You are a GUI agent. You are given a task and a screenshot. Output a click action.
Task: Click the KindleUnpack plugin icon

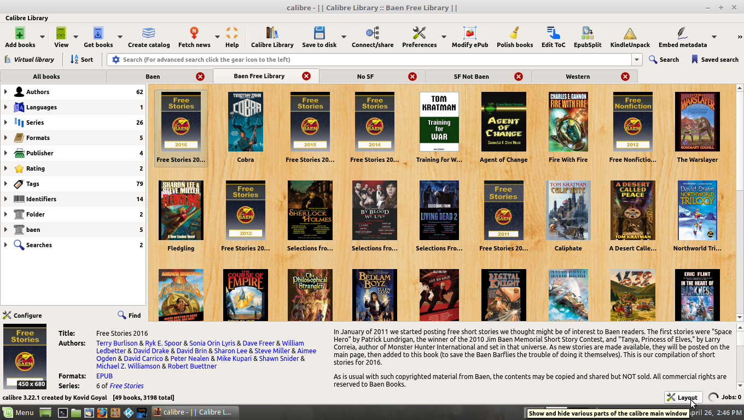click(x=630, y=37)
